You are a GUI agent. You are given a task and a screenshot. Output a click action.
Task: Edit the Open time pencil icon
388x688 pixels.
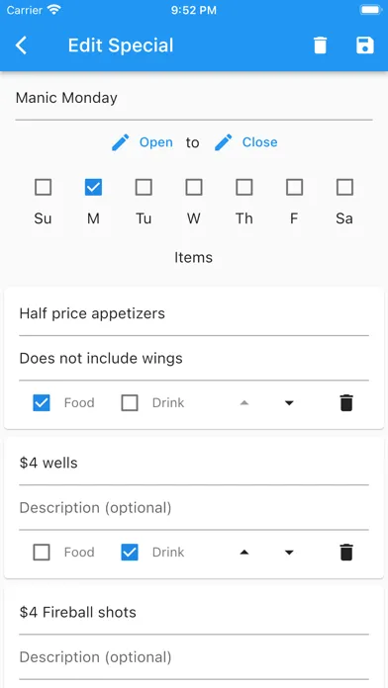coord(121,142)
